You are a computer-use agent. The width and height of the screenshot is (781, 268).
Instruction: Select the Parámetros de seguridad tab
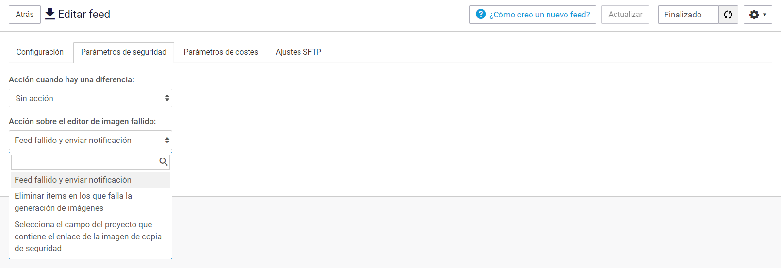tap(124, 52)
